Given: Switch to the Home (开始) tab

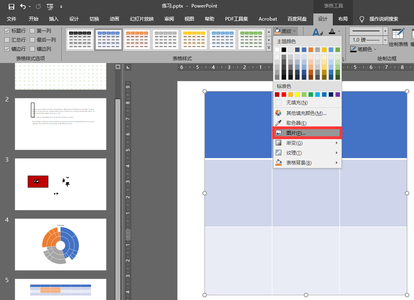Looking at the screenshot, I should tap(34, 19).
